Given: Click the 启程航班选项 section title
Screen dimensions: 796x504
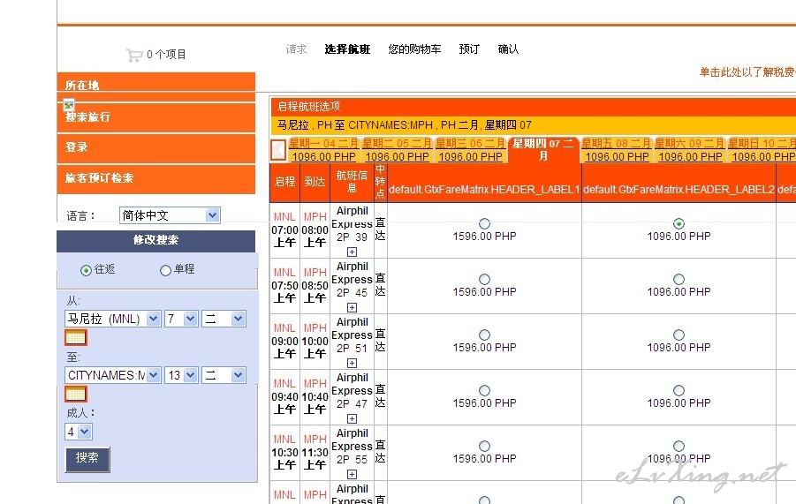Looking at the screenshot, I should 308,107.
